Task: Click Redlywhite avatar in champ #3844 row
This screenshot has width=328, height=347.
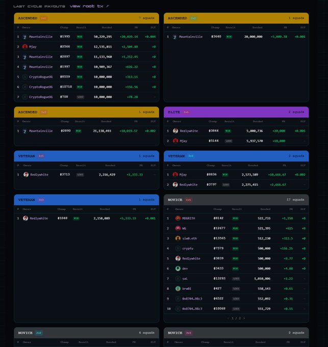Action: [x=175, y=131]
